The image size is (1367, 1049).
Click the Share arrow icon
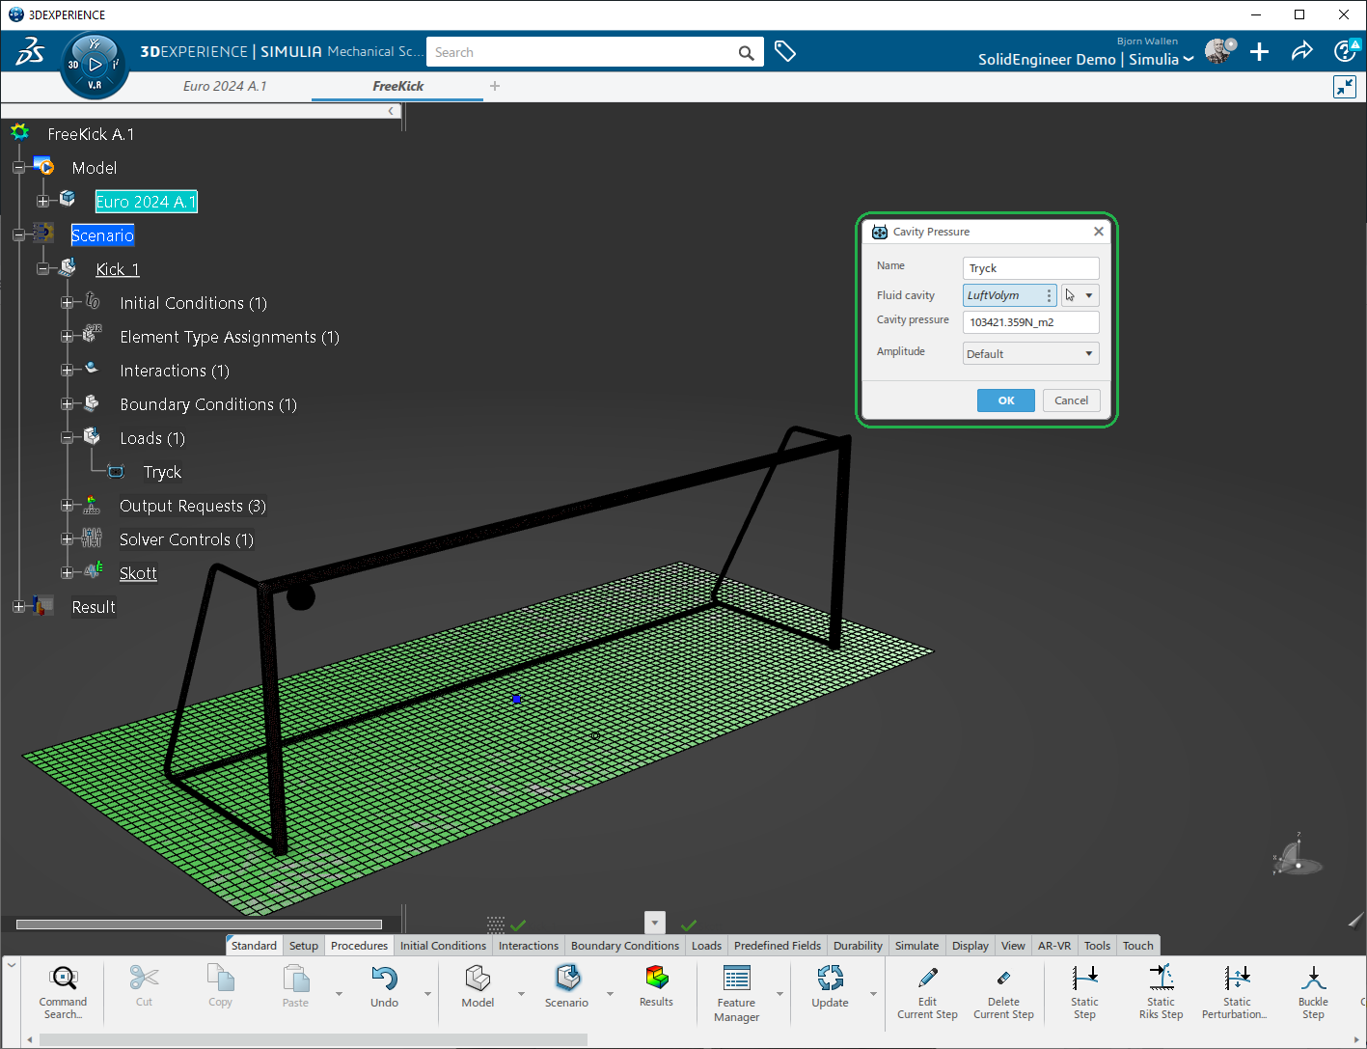click(x=1301, y=51)
